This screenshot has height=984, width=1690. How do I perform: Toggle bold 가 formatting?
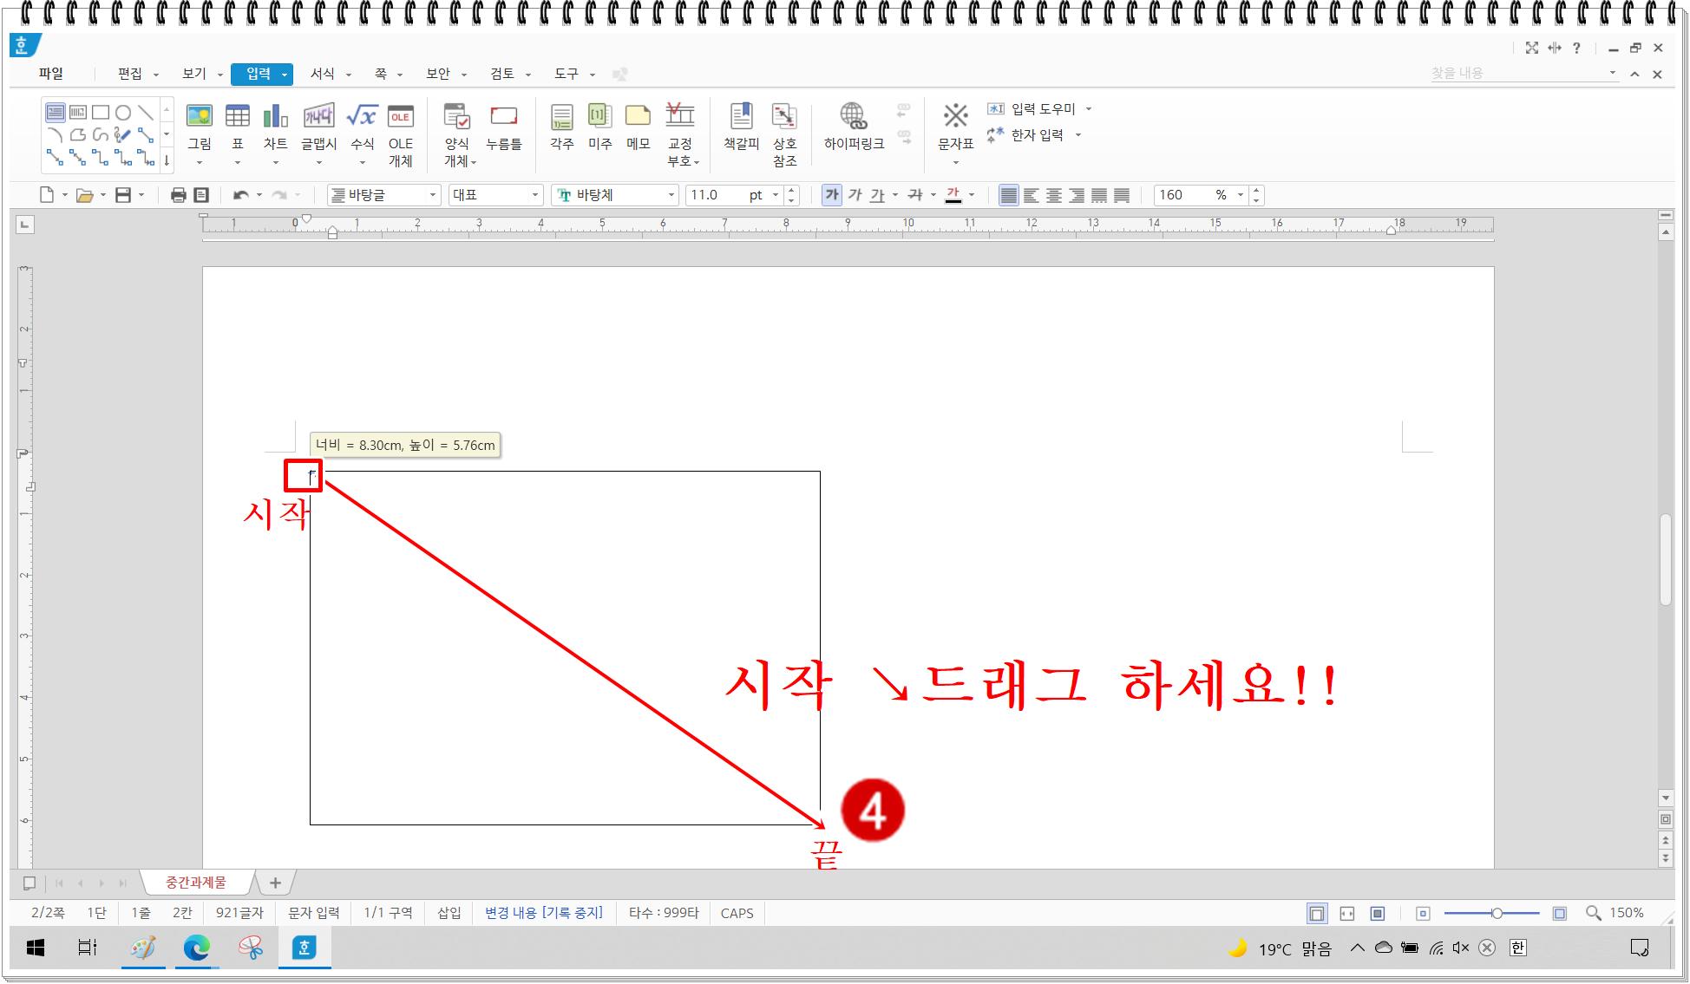coord(832,195)
